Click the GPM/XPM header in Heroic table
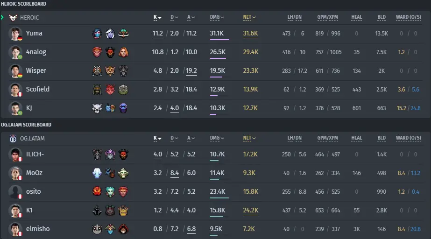Image resolution: width=431 pixels, height=239 pixels. pos(328,17)
